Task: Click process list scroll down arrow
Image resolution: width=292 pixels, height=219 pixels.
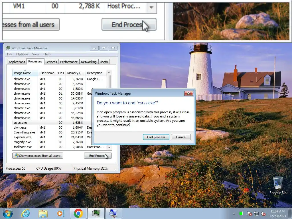Action: 109,147
